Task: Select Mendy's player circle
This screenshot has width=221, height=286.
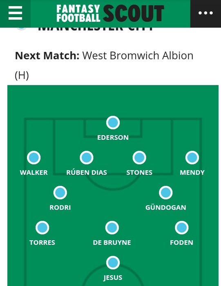Action: (x=192, y=158)
